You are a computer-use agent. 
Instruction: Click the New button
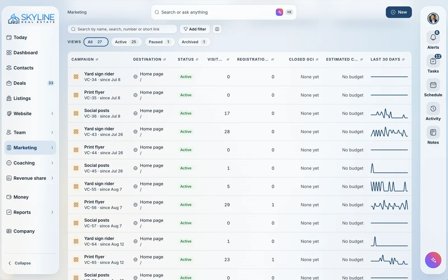(x=399, y=12)
